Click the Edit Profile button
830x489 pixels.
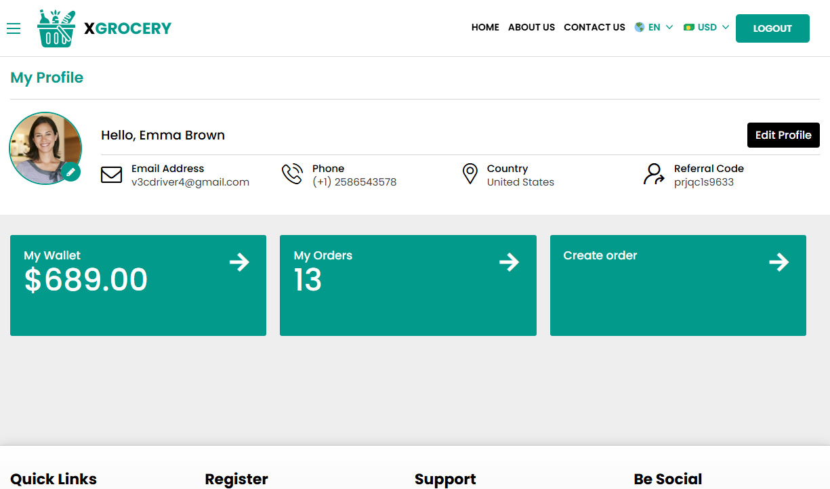[783, 135]
